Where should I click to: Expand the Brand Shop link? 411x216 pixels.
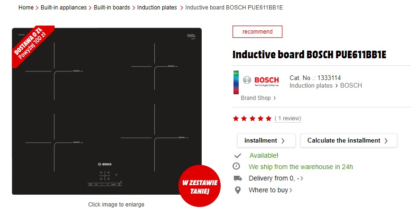(x=258, y=98)
